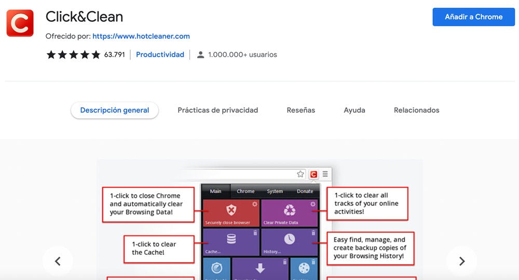Select the Donate tab in popup
Image resolution: width=519 pixels, height=280 pixels.
coord(305,191)
